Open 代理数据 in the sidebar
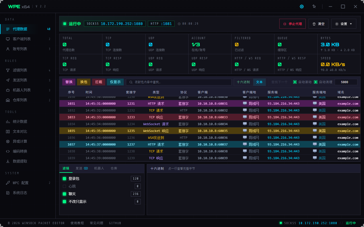The height and width of the screenshot is (227, 364). (28, 29)
